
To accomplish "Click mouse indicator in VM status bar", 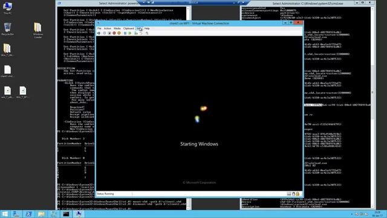I will (x=293, y=194).
